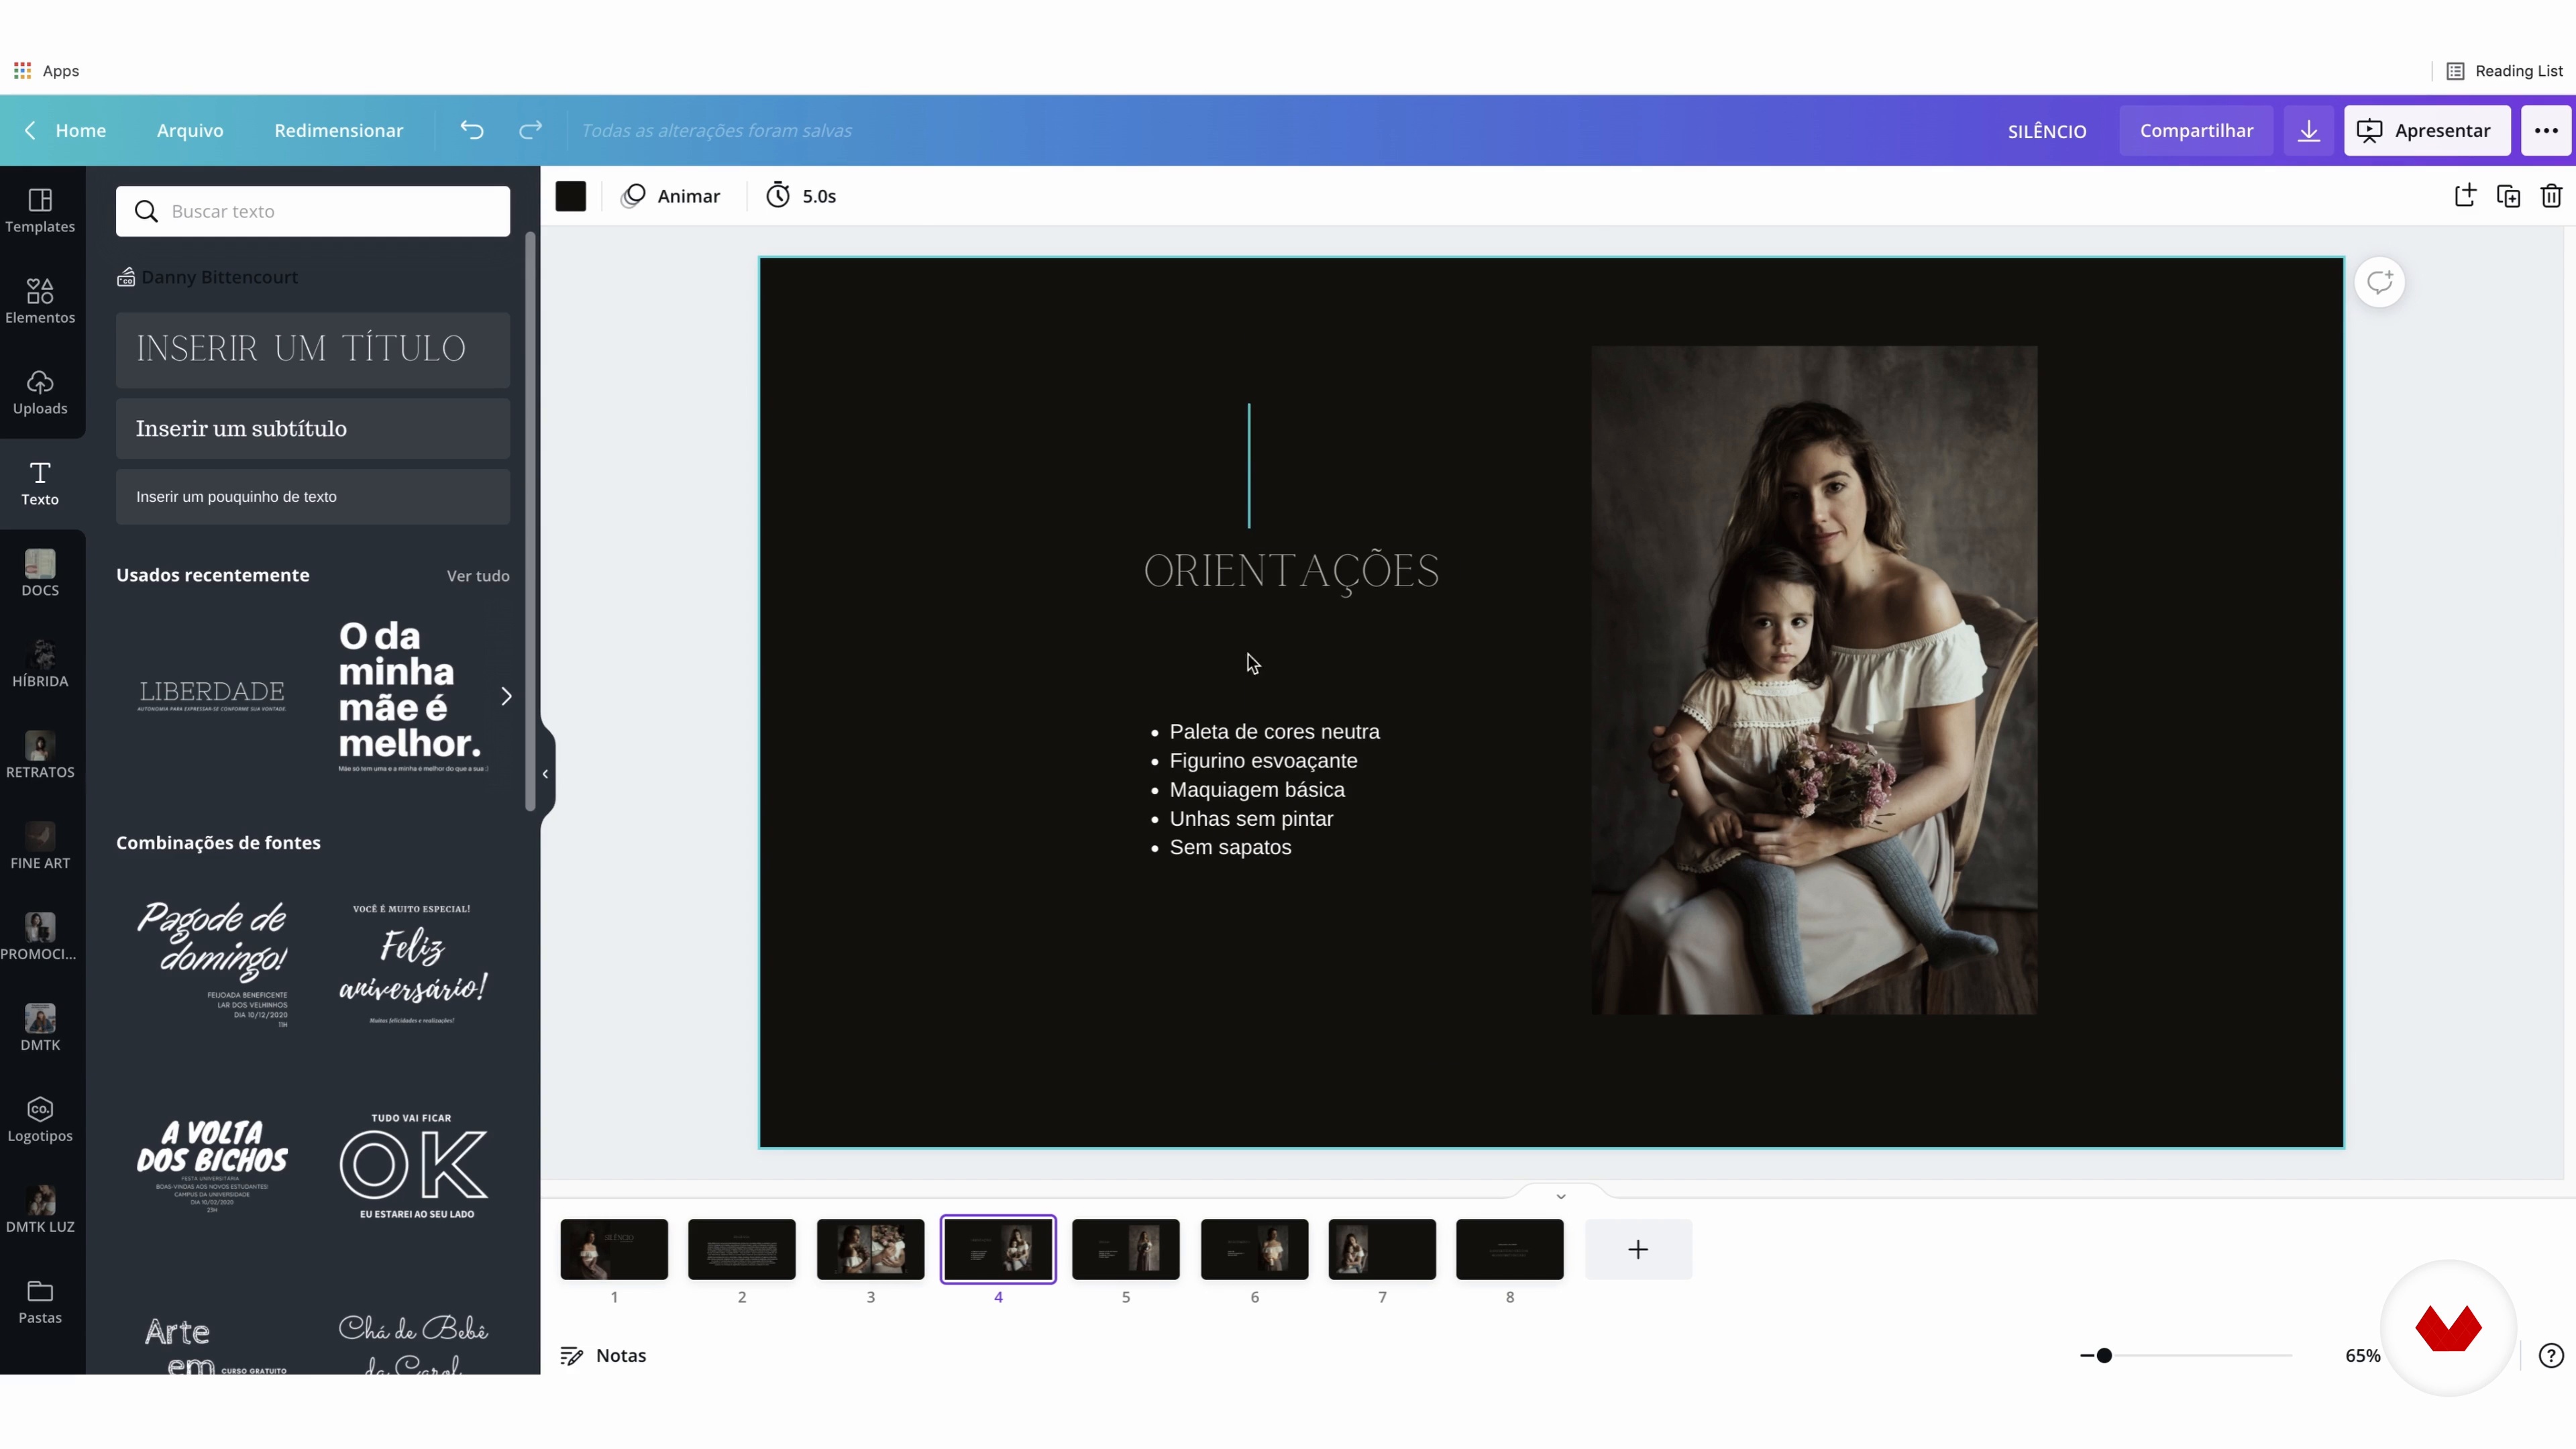Select the mother and child photo on canvas
This screenshot has height=1449, width=2576.
(1814, 680)
